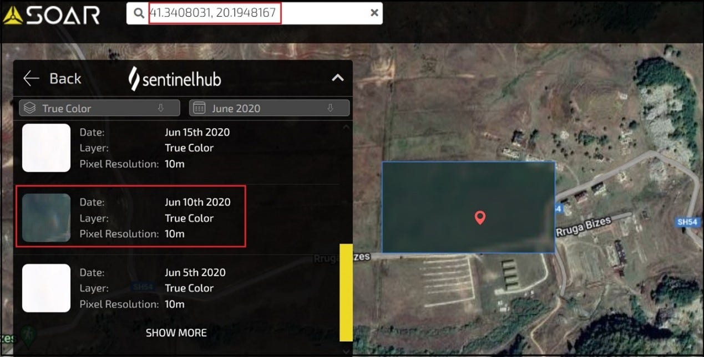Click the Jun 10th 2020 date text
704x357 pixels.
point(197,202)
